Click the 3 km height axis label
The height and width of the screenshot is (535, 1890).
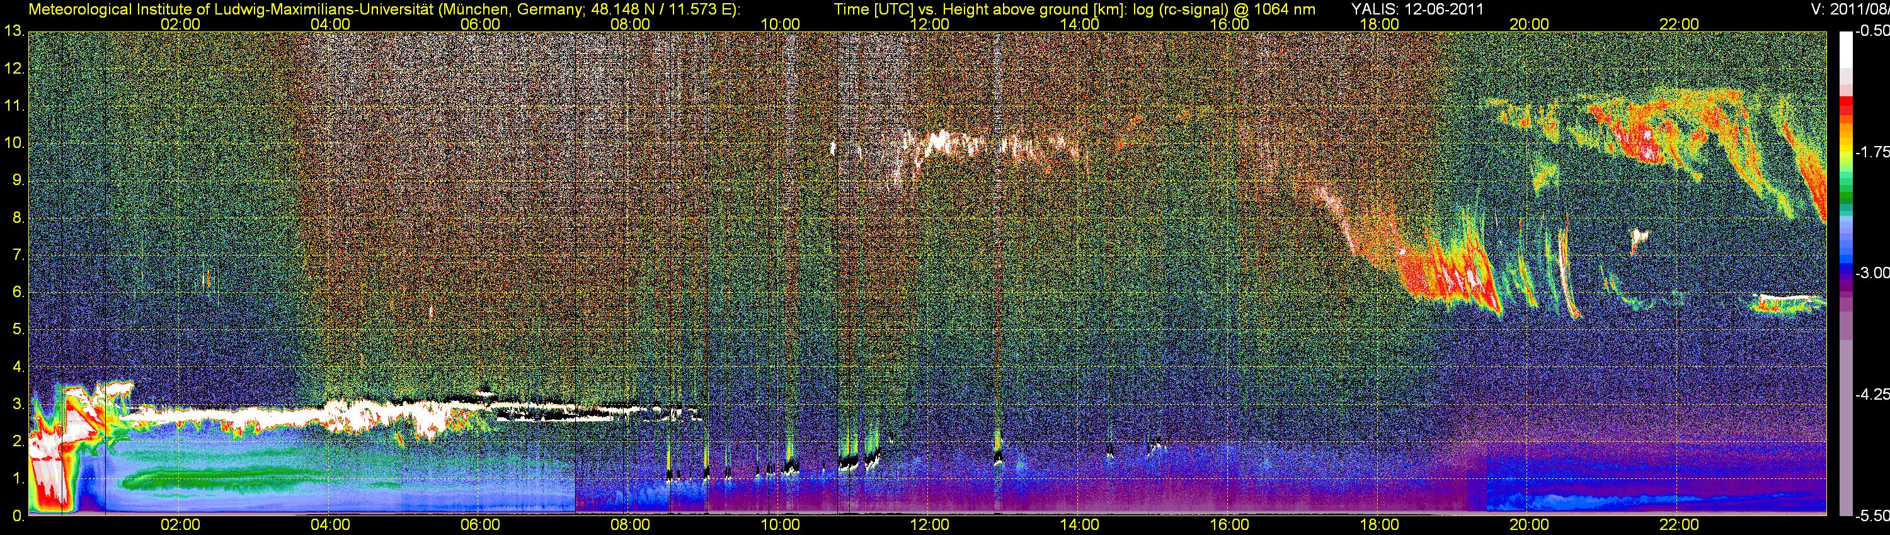click(18, 404)
